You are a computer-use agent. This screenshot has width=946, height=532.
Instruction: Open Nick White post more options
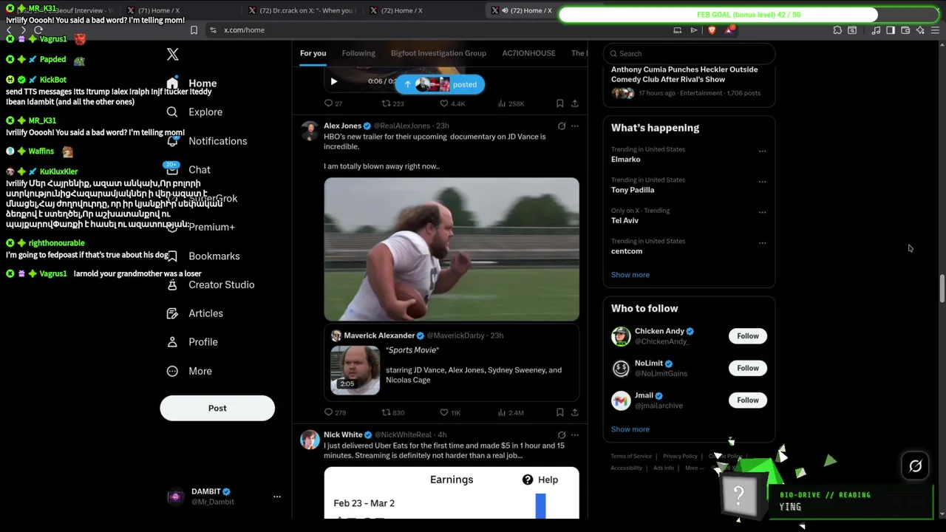574,435
